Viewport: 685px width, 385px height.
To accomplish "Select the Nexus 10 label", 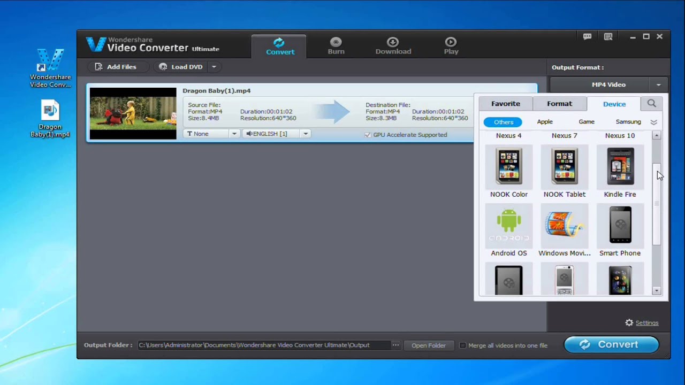I will 620,136.
